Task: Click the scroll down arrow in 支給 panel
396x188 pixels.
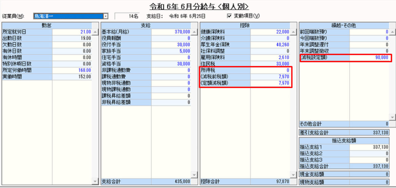Action: tap(194, 175)
